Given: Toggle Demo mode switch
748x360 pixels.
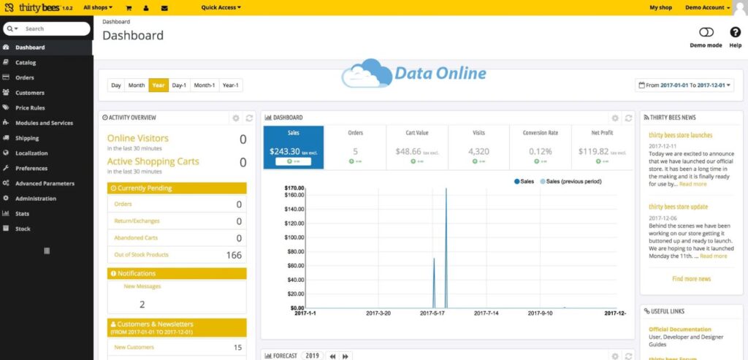Looking at the screenshot, I should (706, 32).
